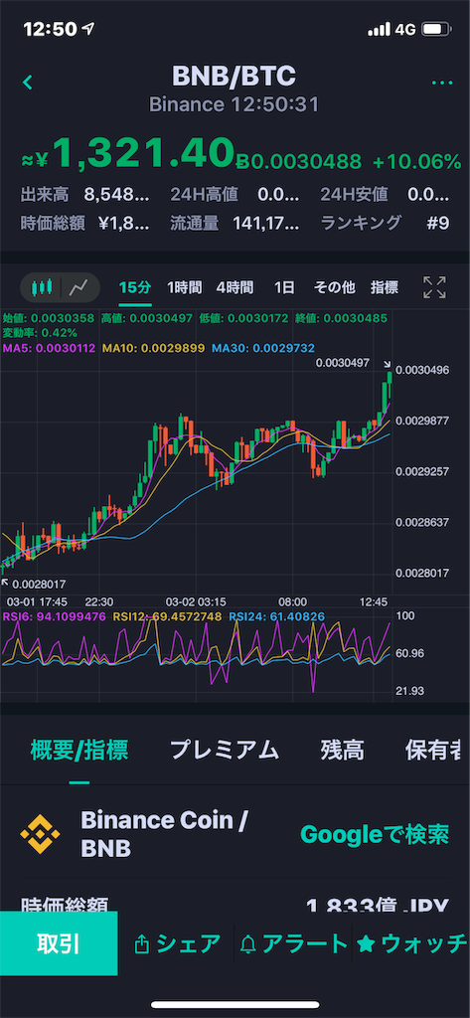Tap the MA10 indicator label
The width and height of the screenshot is (470, 1018).
(x=155, y=348)
